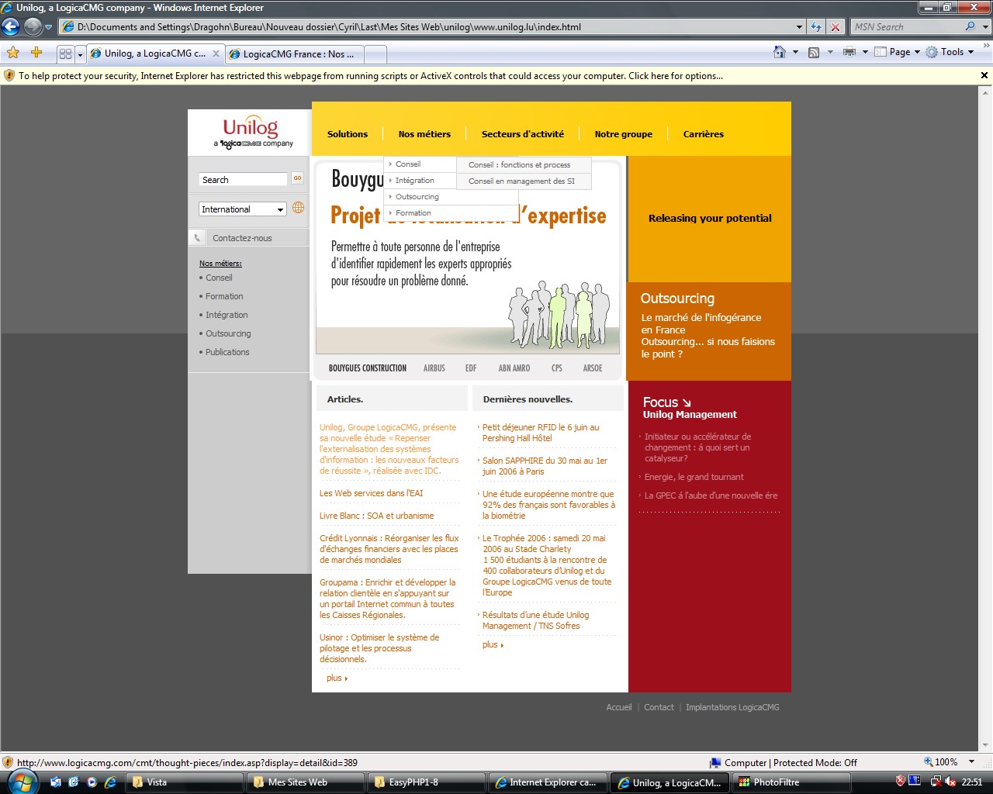
Task: Choose Conseil : fonctions et process
Action: [524, 165]
